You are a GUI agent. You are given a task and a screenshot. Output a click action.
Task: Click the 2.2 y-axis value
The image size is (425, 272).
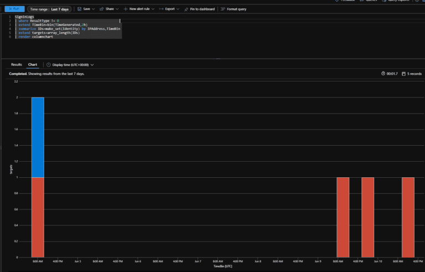[x=16, y=81]
